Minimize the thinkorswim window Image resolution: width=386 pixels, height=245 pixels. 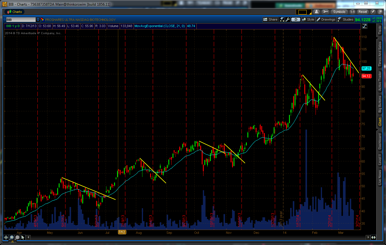tap(358, 3)
